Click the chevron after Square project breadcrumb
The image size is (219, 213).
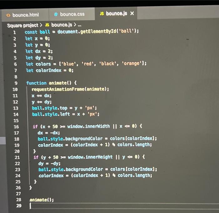point(41,25)
